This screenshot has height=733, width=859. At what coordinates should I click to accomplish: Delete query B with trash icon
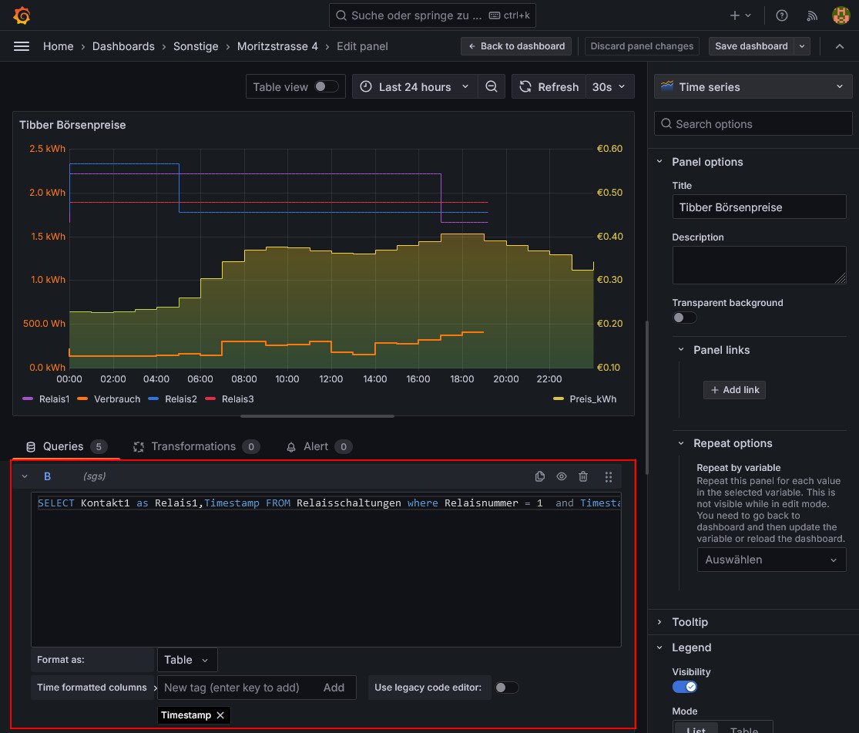coord(583,477)
